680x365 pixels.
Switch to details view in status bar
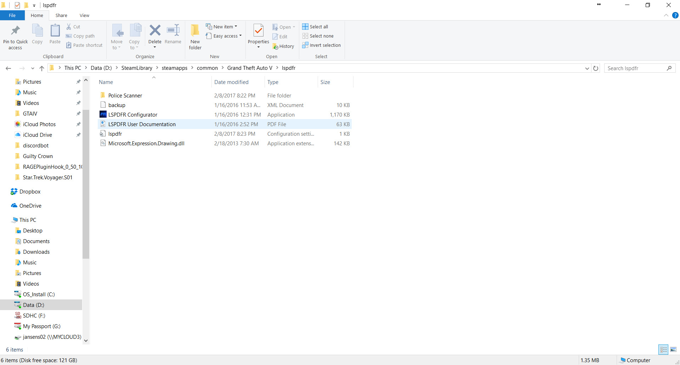pos(663,350)
